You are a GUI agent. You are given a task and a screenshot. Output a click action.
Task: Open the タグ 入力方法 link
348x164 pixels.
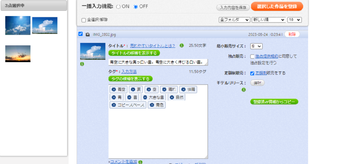129,72
